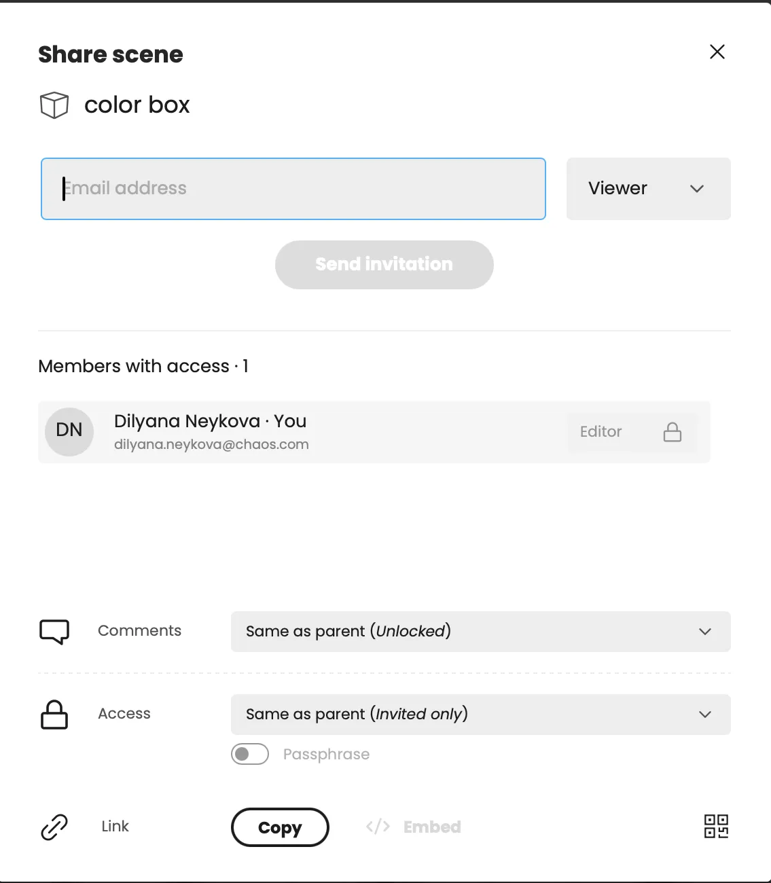Click the Editor role label

(600, 432)
